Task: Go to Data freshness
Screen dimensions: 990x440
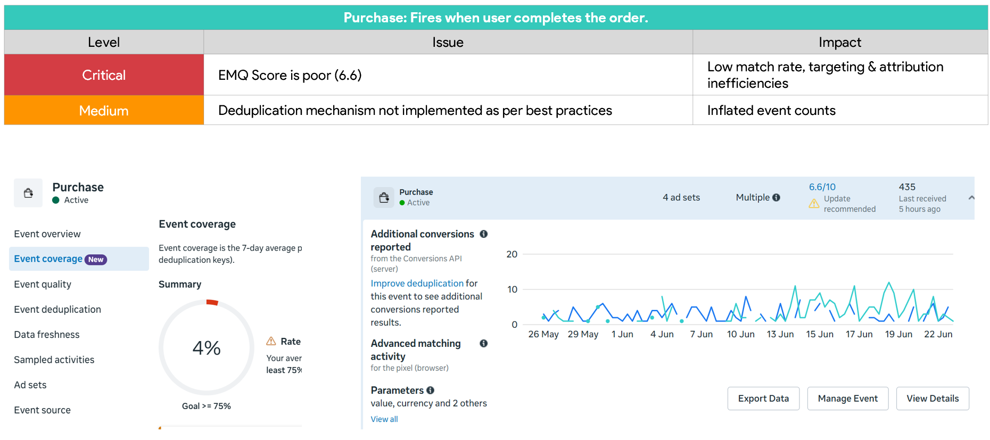Action: click(47, 335)
